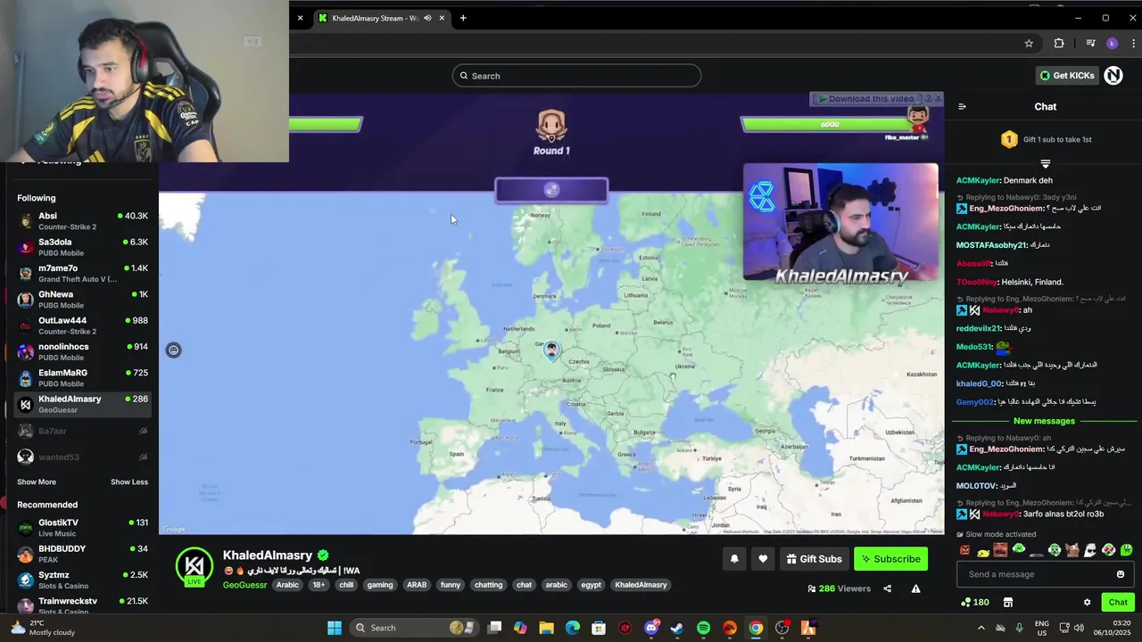Expand following list with Show More
Image resolution: width=1142 pixels, height=642 pixels.
[37, 481]
